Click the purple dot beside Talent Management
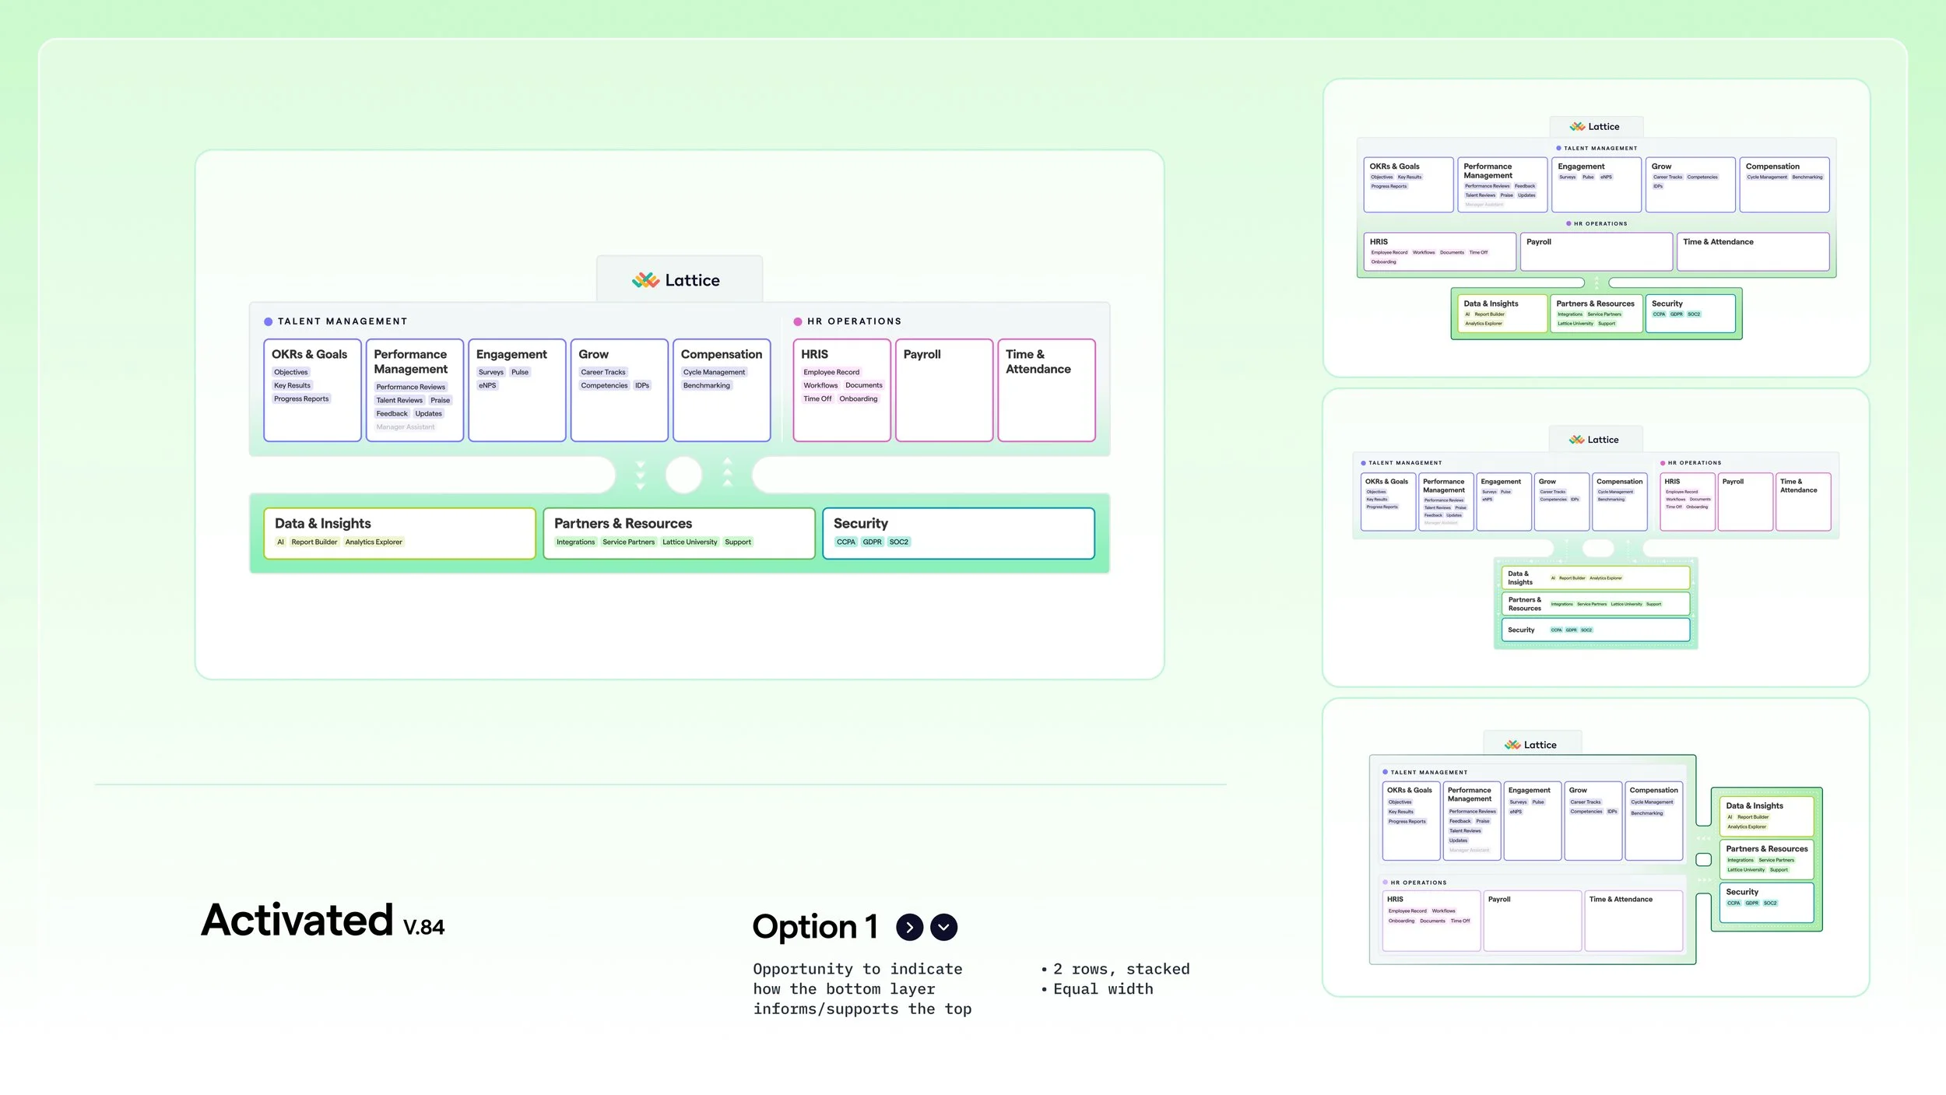The image size is (1946, 1095). [268, 321]
